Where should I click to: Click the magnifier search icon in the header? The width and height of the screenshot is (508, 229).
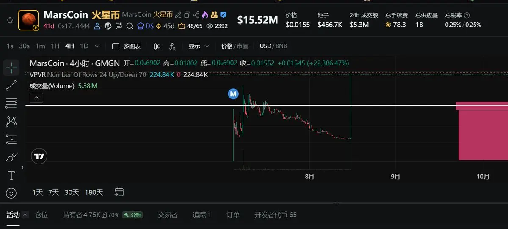click(129, 26)
